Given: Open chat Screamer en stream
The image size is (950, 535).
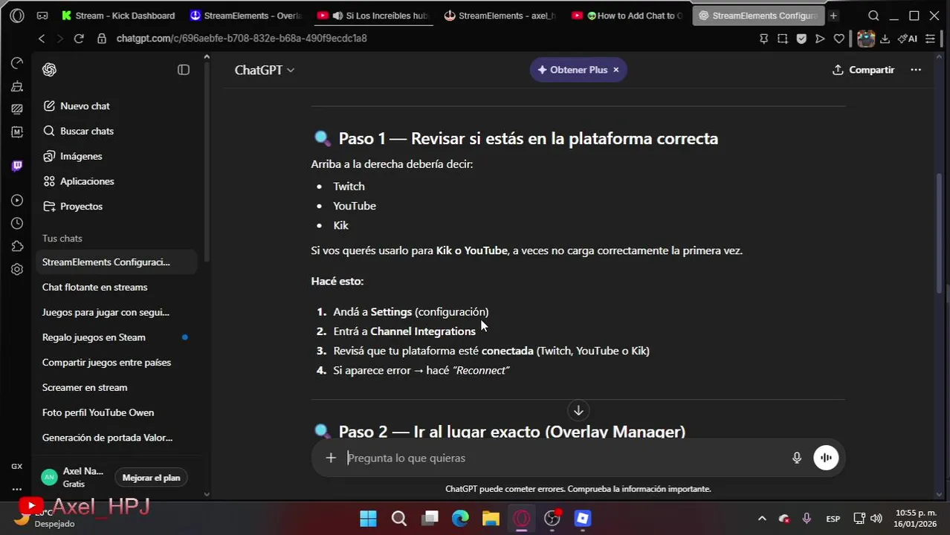Looking at the screenshot, I should coord(117,388).
